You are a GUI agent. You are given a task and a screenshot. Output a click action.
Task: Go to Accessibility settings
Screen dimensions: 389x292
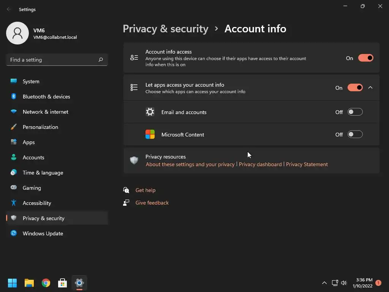click(37, 203)
